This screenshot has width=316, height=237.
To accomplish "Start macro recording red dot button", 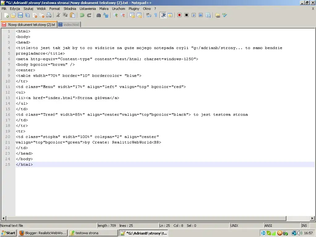I will [x=179, y=15].
